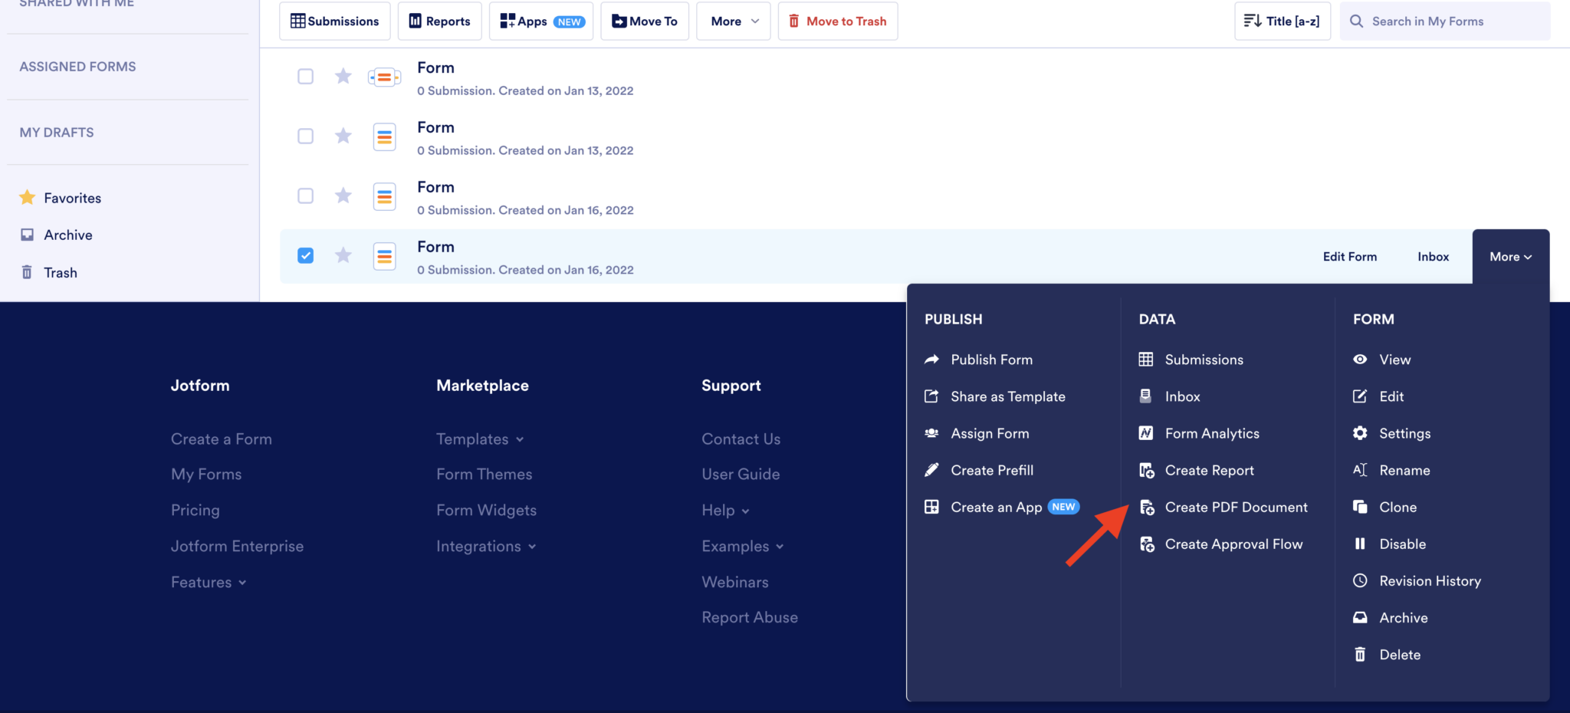Uncheck the selected Form's checkbox
The width and height of the screenshot is (1570, 713).
click(305, 255)
